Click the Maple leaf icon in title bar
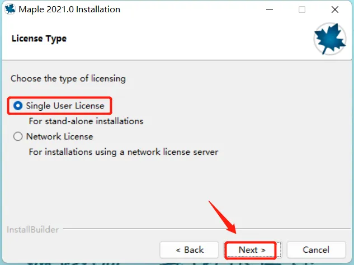The height and width of the screenshot is (265, 354). tap(10, 10)
